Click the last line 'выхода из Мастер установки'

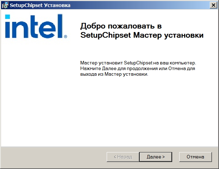tap(114, 74)
